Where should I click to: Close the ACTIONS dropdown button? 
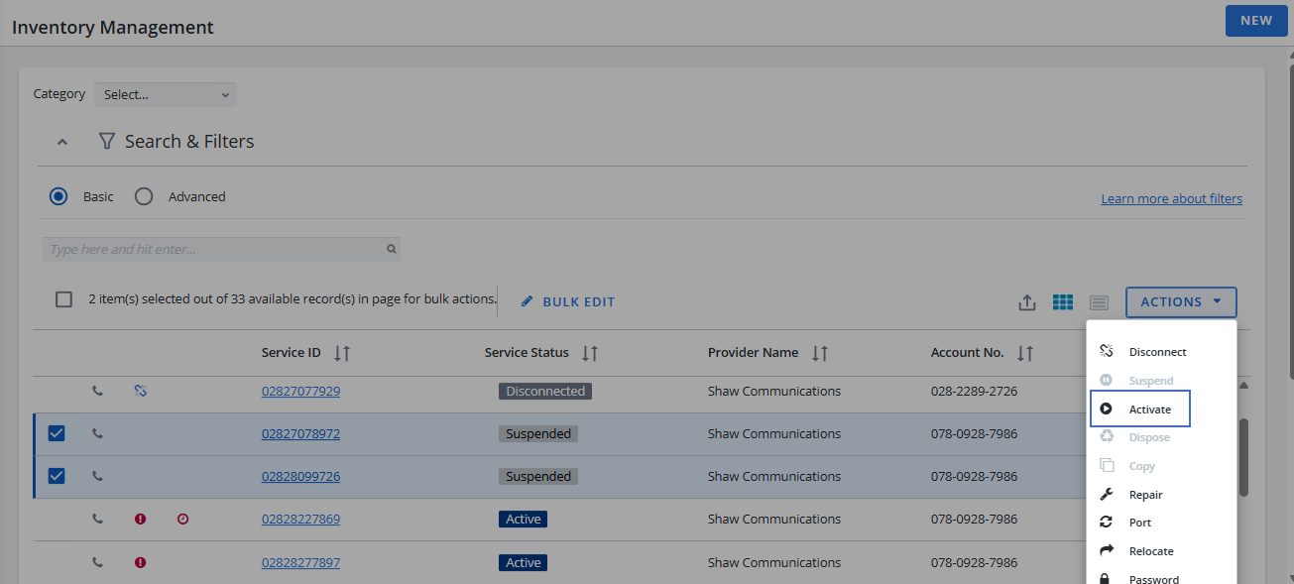[x=1181, y=302]
